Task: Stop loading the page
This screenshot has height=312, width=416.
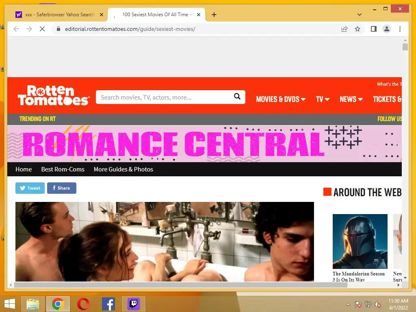Action: tap(42, 29)
